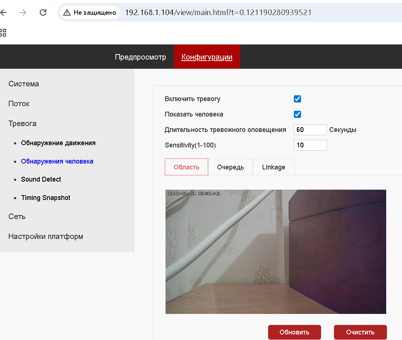This screenshot has height=340, width=402.
Task: Open Настройки платформ menu section
Action: [x=46, y=236]
